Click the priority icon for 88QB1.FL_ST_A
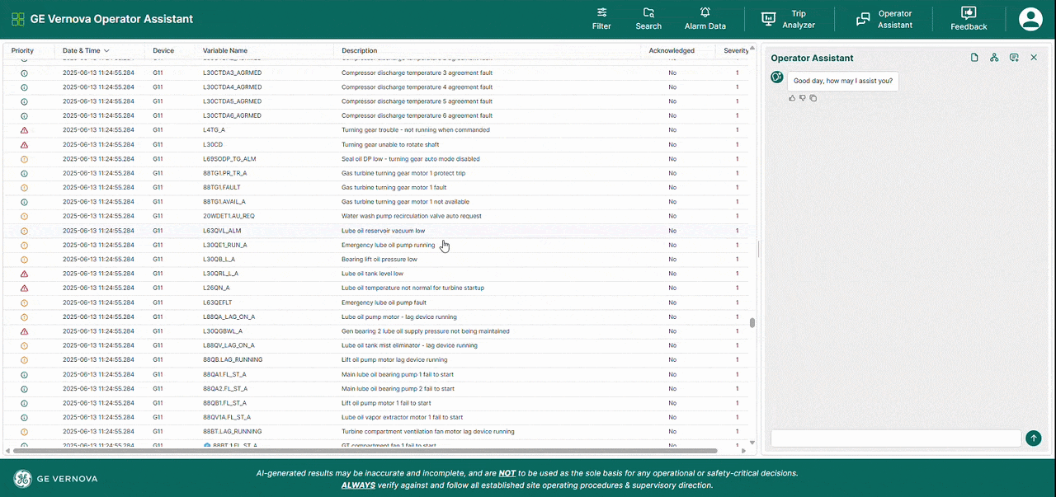Viewport: 1056px width, 497px height. point(24,403)
